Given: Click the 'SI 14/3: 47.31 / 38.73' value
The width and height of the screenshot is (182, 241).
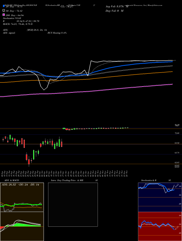Looking at the screenshot, I should coord(28,21).
